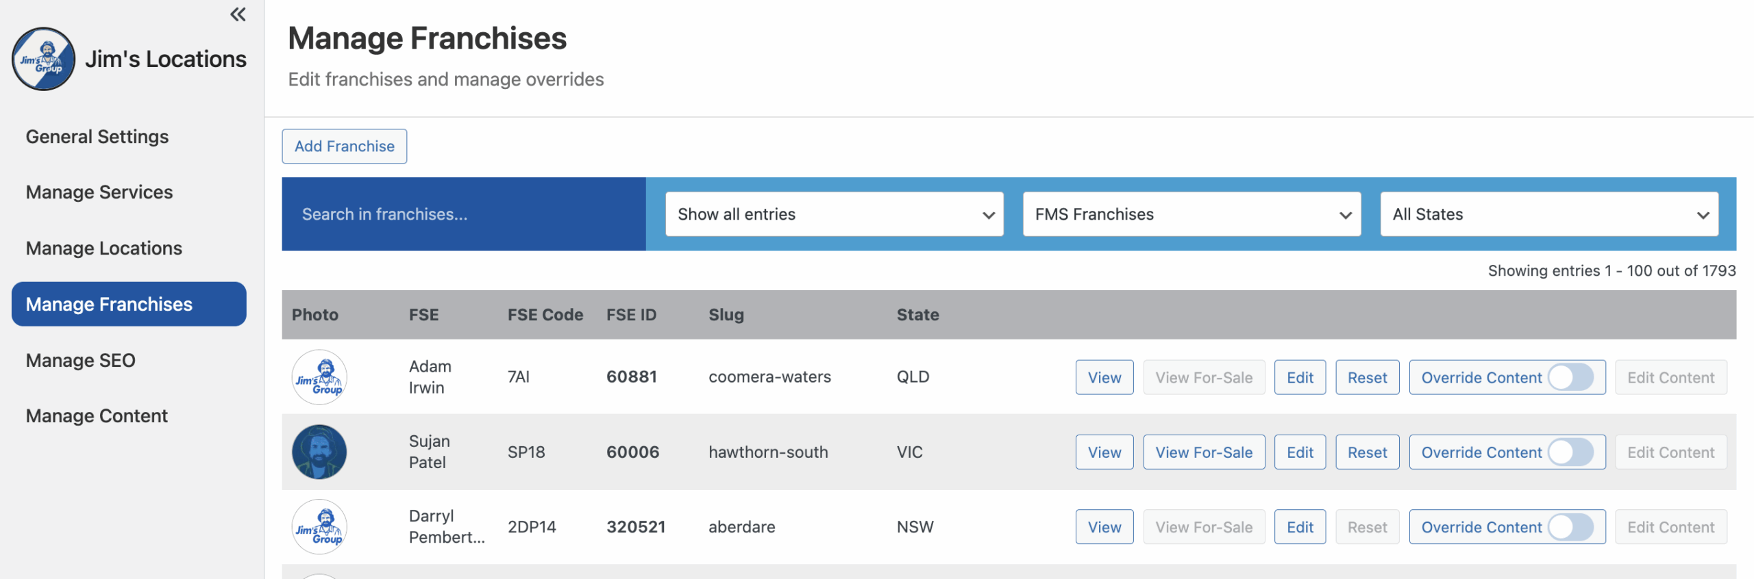1754x579 pixels.
Task: Toggle Override Content for Adam Irwin
Action: [x=1570, y=377]
